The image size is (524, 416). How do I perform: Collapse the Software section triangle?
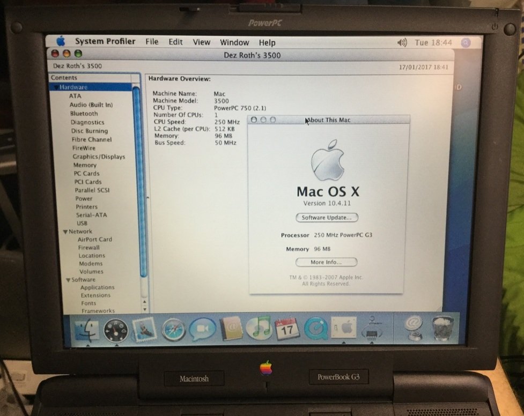[x=68, y=280]
